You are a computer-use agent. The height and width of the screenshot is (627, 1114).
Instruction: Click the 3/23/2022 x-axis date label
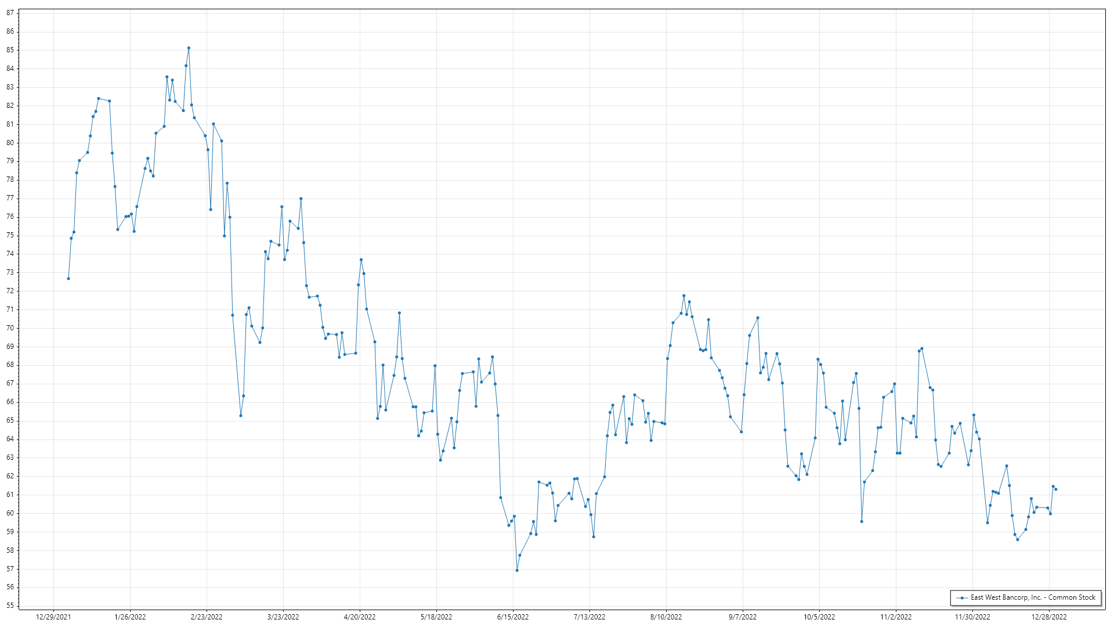tap(283, 617)
